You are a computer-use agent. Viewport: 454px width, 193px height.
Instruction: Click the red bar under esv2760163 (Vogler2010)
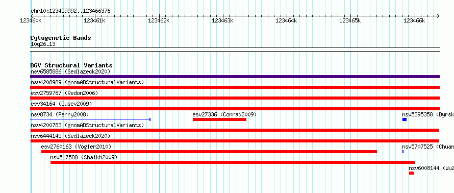(209, 152)
